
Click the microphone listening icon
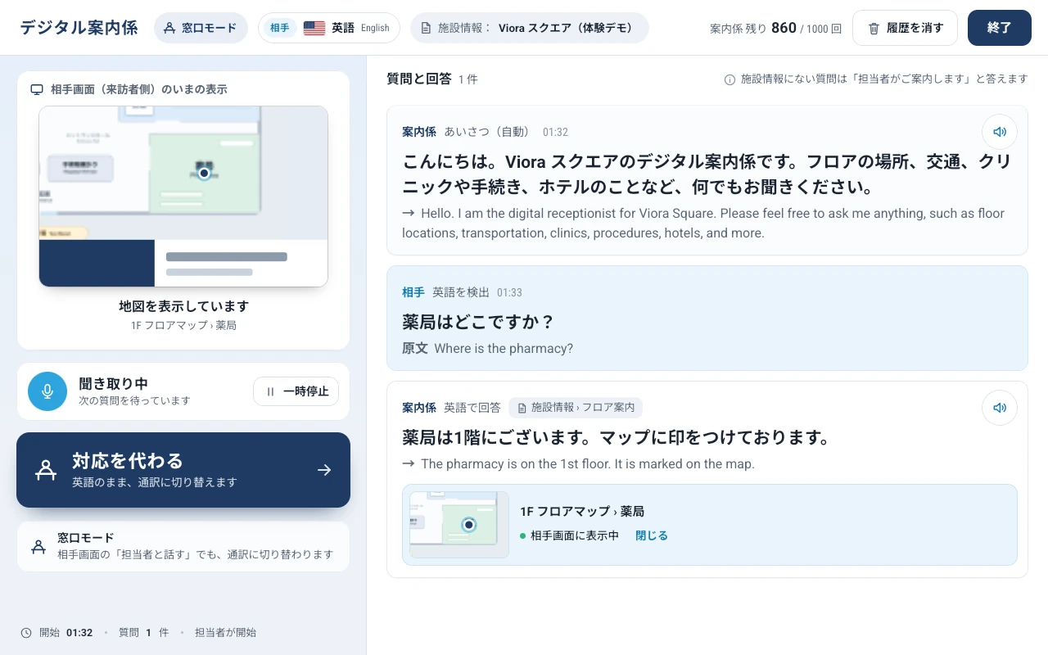(47, 391)
